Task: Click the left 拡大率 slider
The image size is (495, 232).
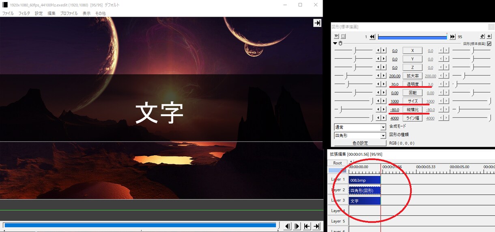Action: [x=353, y=76]
